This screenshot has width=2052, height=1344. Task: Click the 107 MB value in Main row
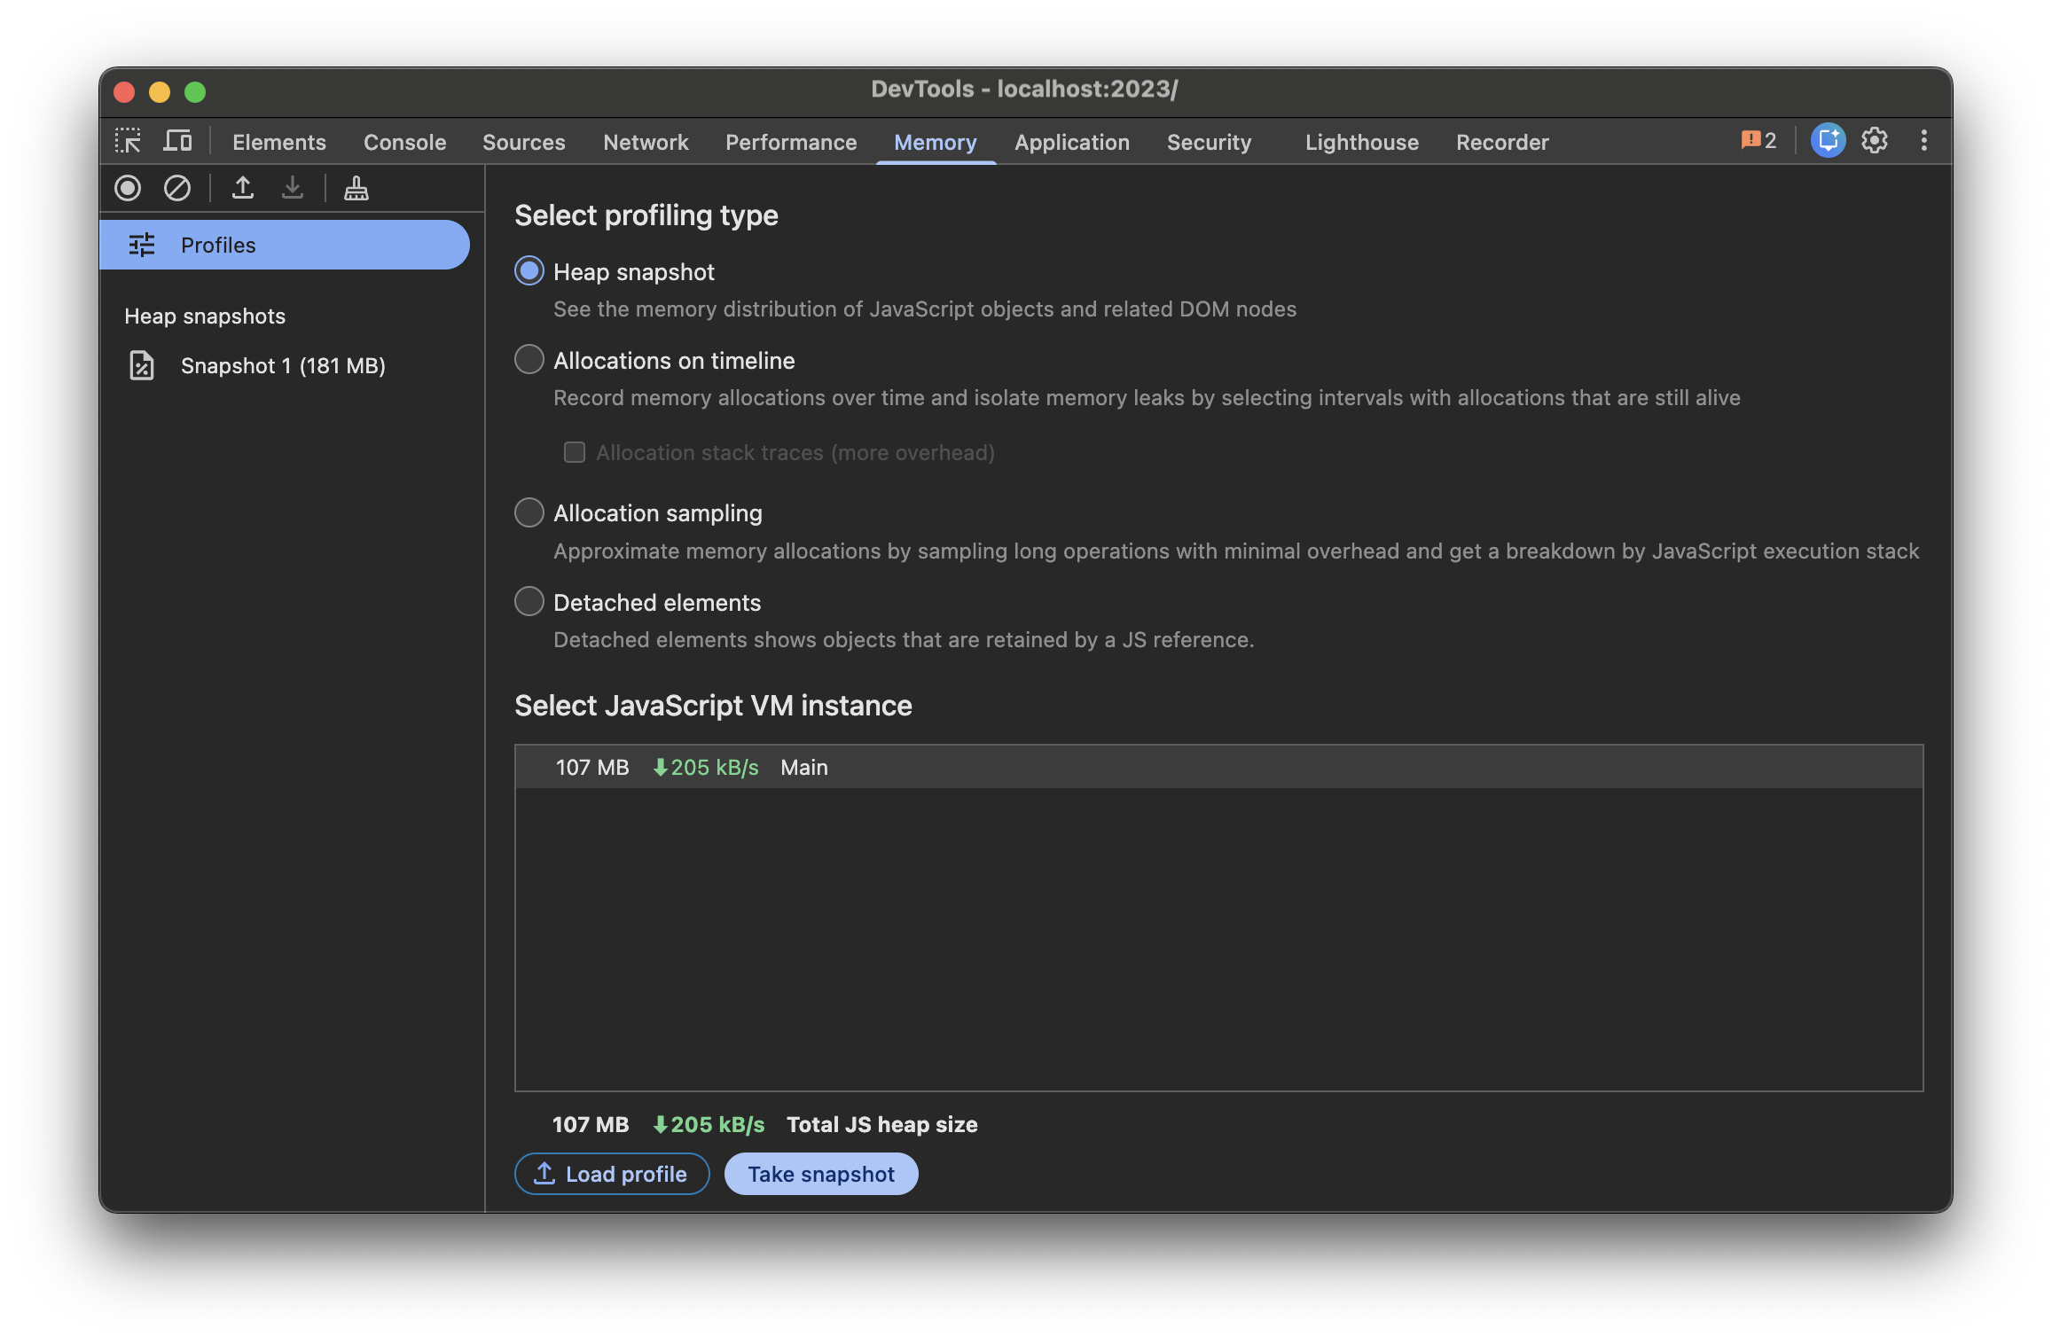592,767
